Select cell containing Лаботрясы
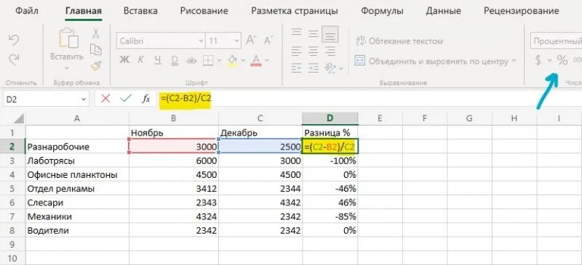This screenshot has height=265, width=582. pyautogui.click(x=77, y=161)
